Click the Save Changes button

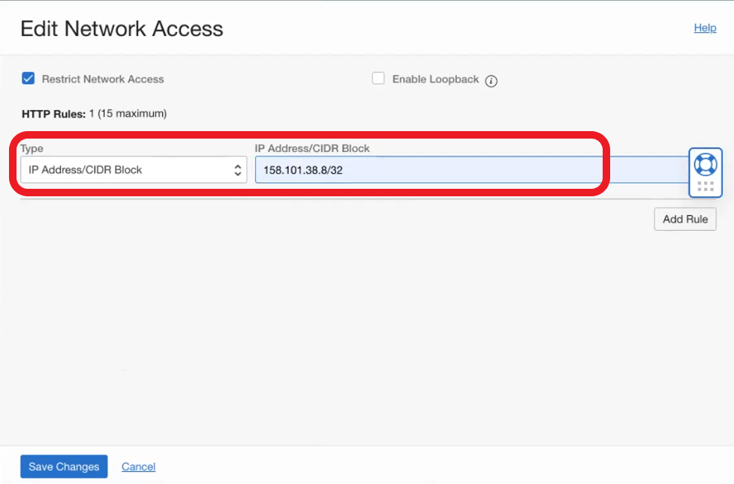tap(64, 467)
